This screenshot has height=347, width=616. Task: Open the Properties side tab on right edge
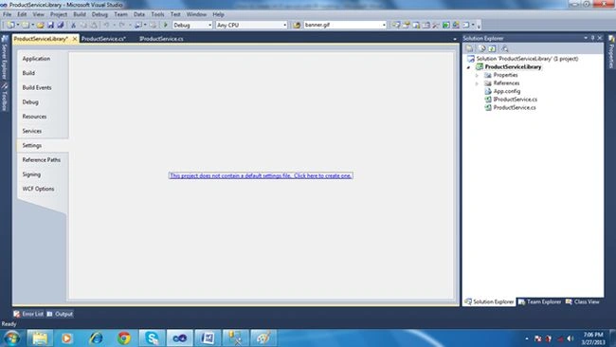(x=611, y=52)
